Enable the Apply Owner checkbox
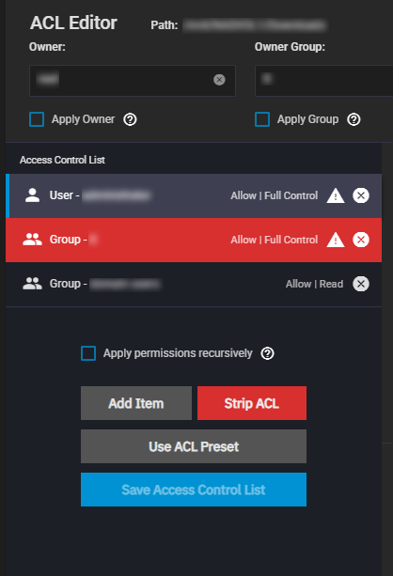Viewport: 393px width, 576px height. (37, 119)
